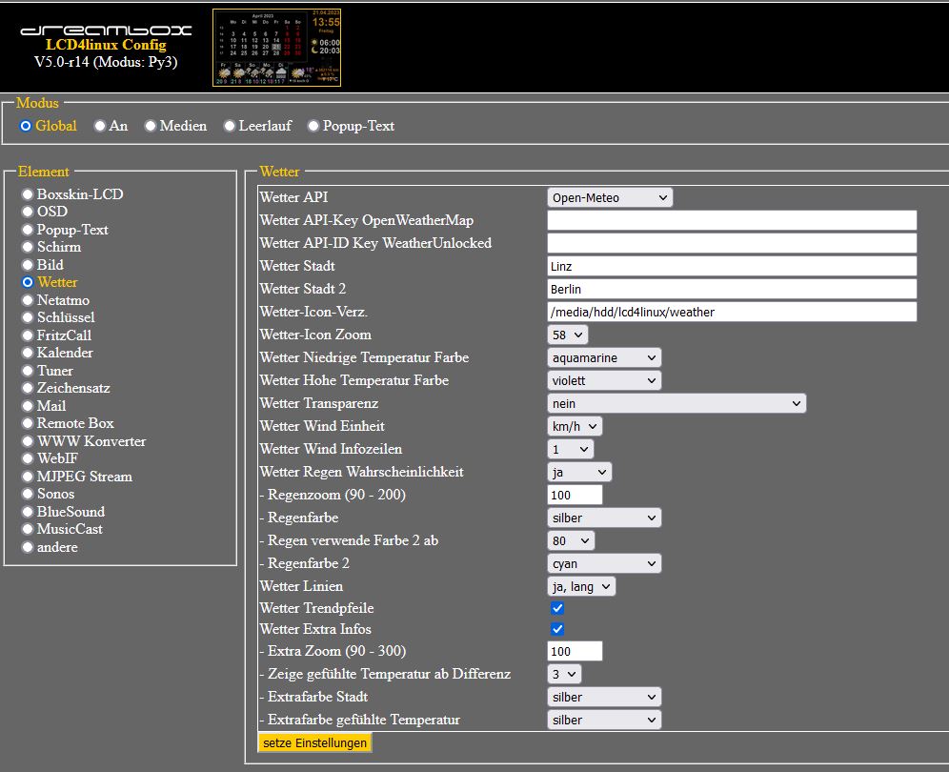Expand the Wetter Transparenz dropdown
This screenshot has height=772, width=949.
(x=676, y=403)
